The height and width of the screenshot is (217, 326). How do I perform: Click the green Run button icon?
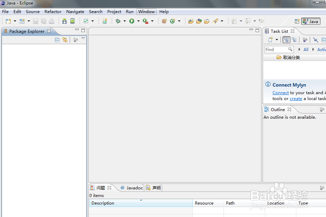click(132, 21)
